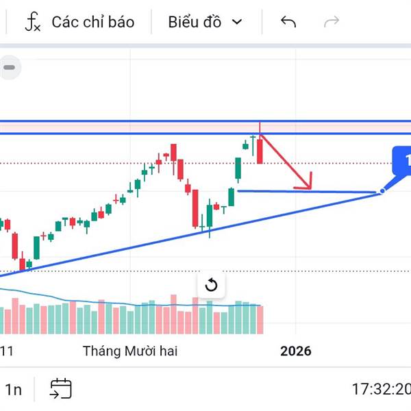Toggle the collapse pill at chart top-left
Image resolution: width=411 pixels, height=411 pixels.
10,67
